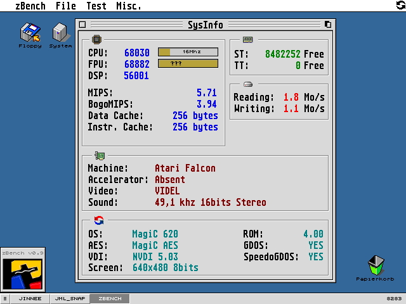Open the Test menu

(96, 6)
